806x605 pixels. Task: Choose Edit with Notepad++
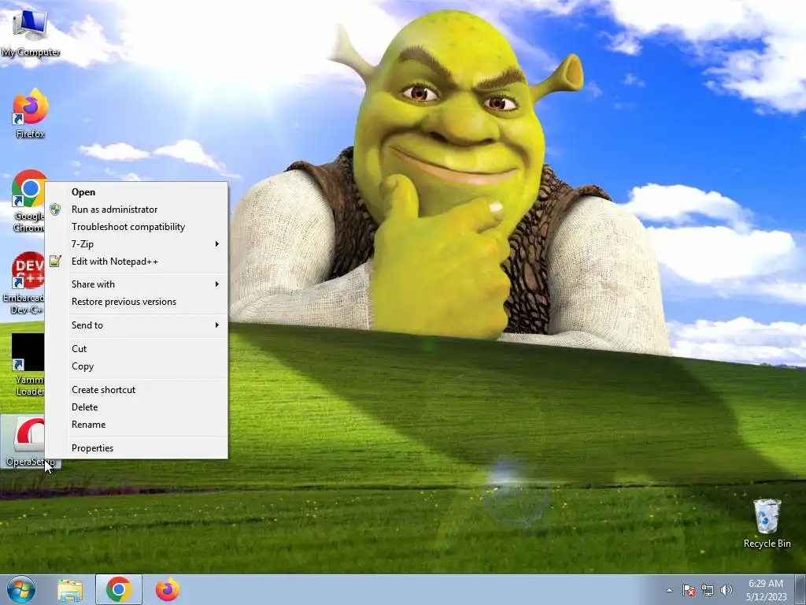136,262
